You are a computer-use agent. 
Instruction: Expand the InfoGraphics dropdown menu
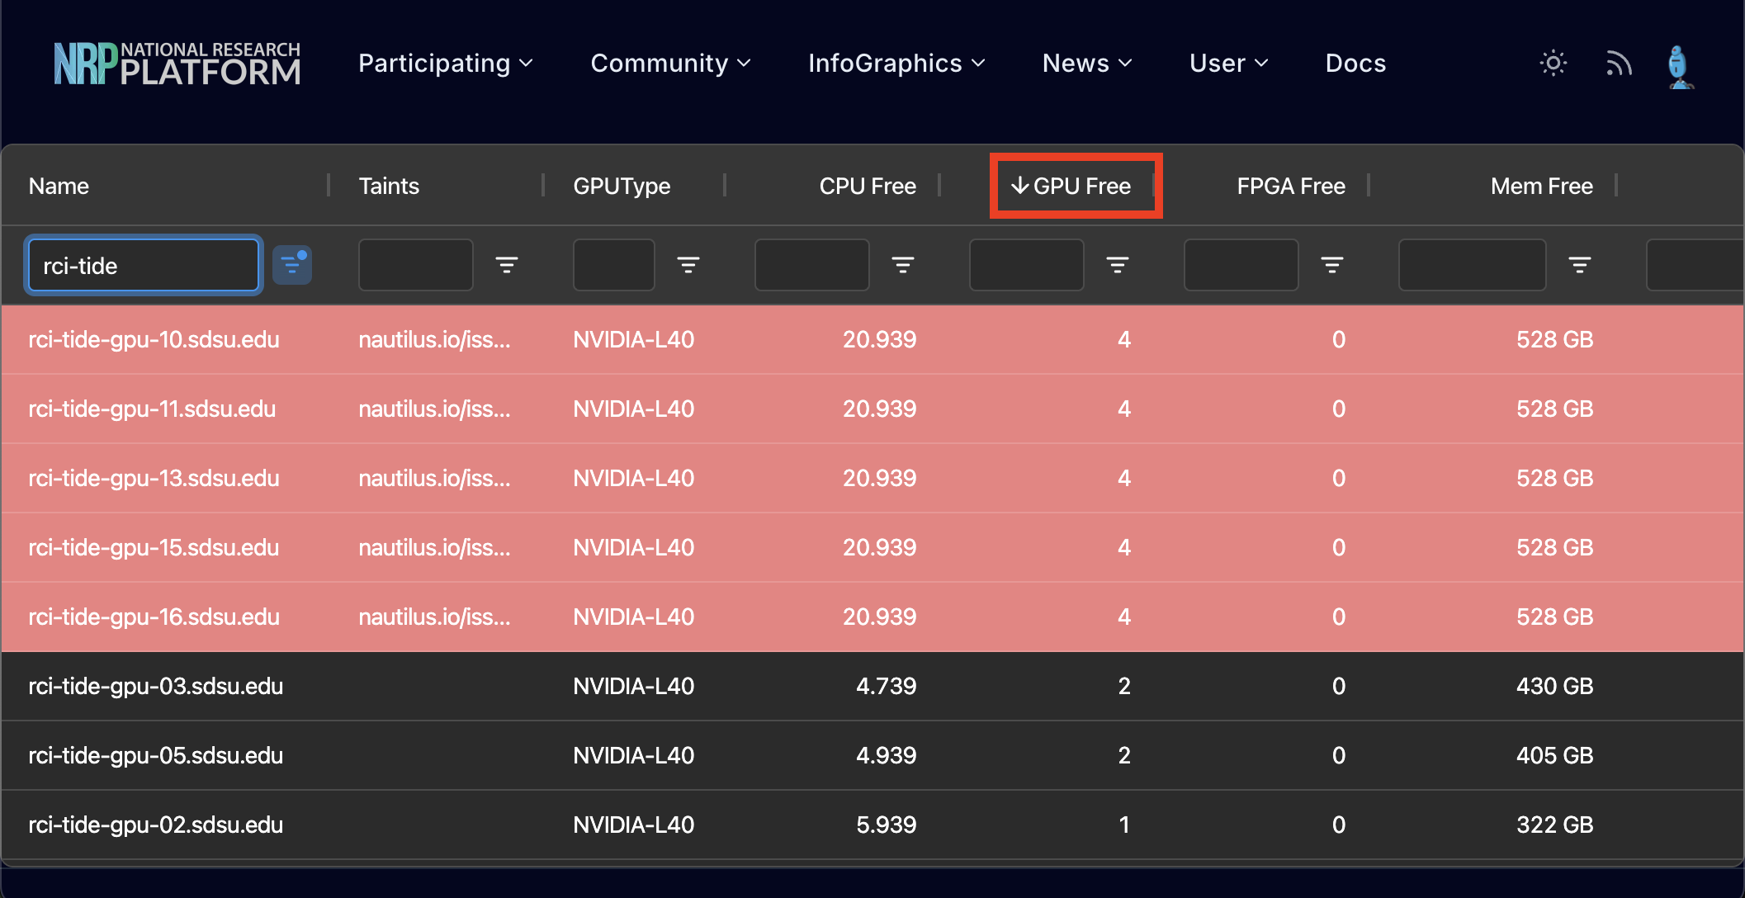(896, 63)
